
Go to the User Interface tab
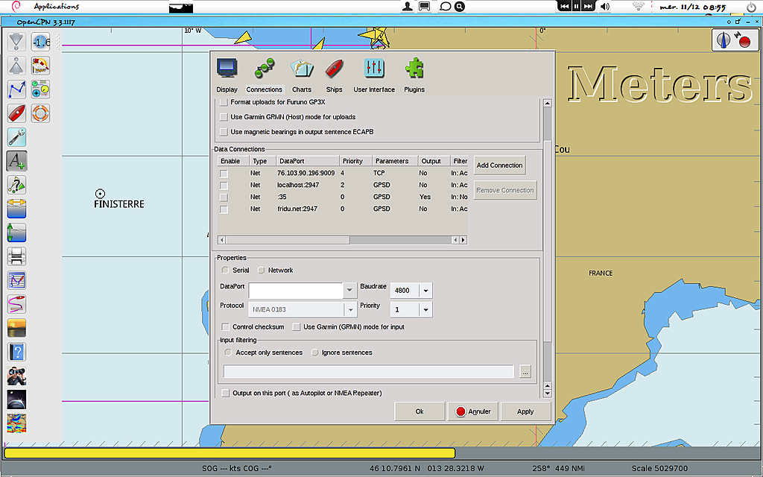pos(374,75)
